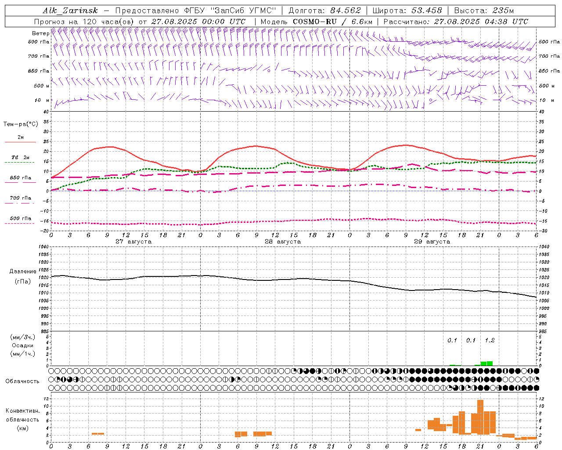
Task: Click the Долгота: 84.562 longitude value
Action: (x=324, y=11)
